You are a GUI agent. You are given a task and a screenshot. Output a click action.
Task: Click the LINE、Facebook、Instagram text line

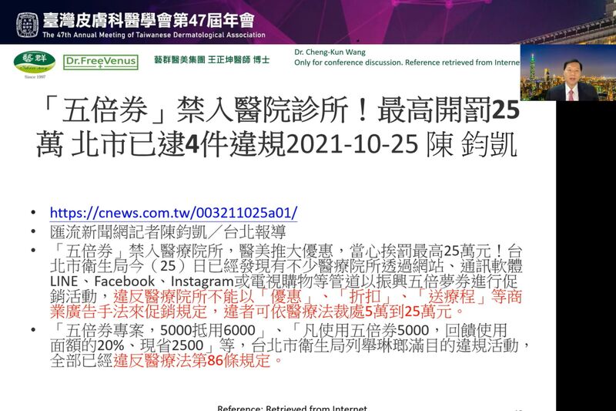(x=284, y=281)
